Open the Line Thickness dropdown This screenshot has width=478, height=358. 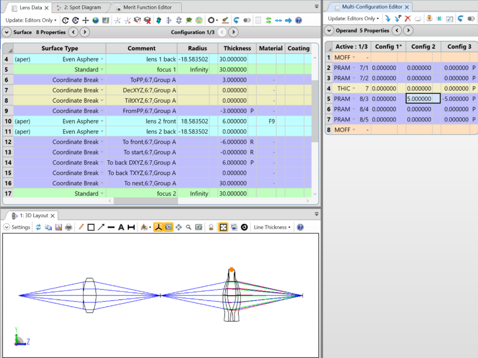tap(272, 227)
